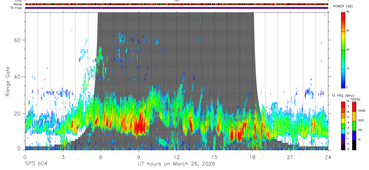Select the 12 hour tick on time axis

click(177, 157)
